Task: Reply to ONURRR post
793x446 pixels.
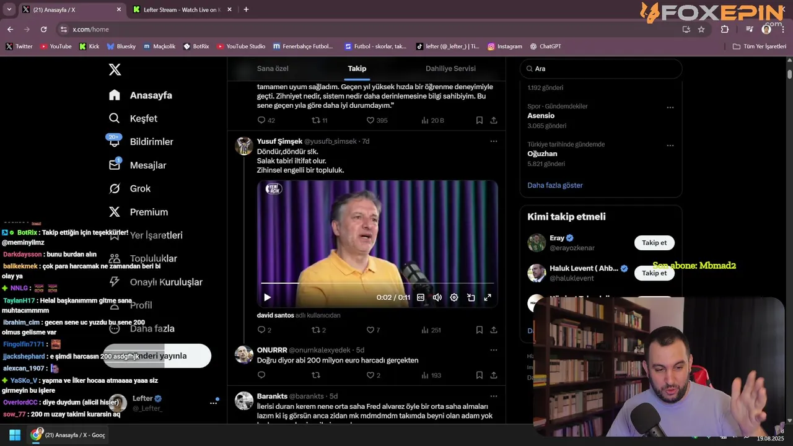Action: pos(261,375)
